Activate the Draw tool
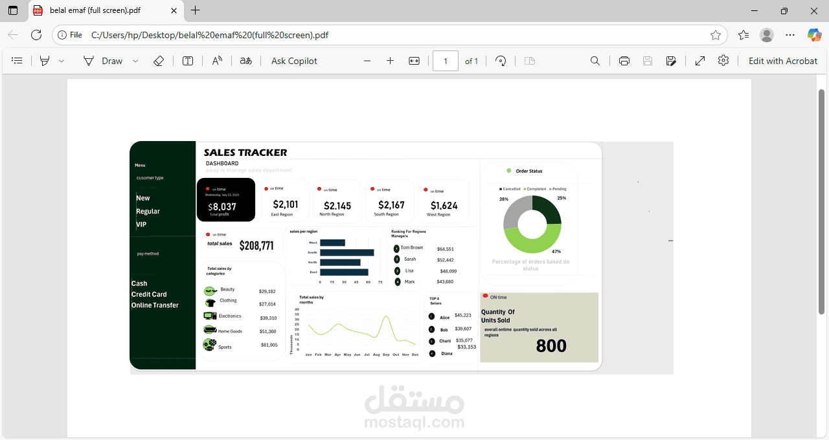The height and width of the screenshot is (440, 829). [103, 61]
